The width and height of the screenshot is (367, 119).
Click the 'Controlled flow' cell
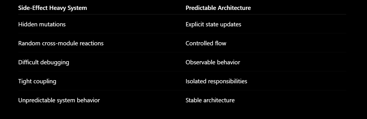coord(206,43)
